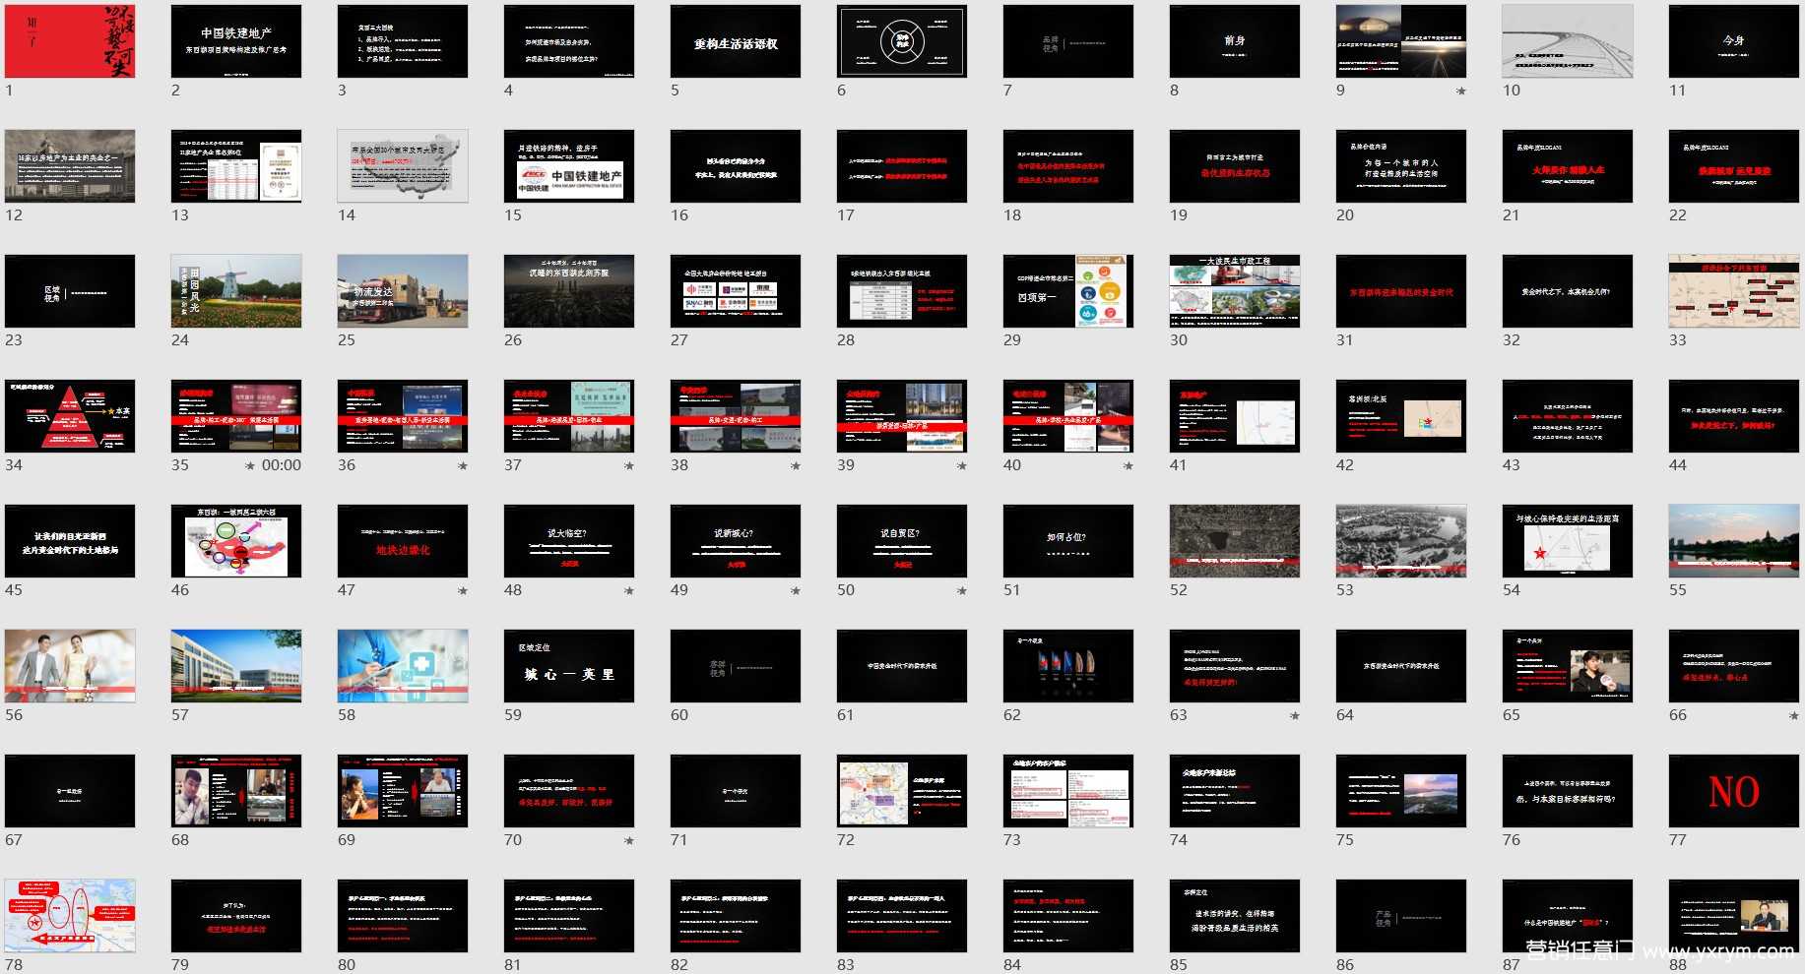
Task: Select slide 33 with the beige map
Action: [x=1734, y=291]
